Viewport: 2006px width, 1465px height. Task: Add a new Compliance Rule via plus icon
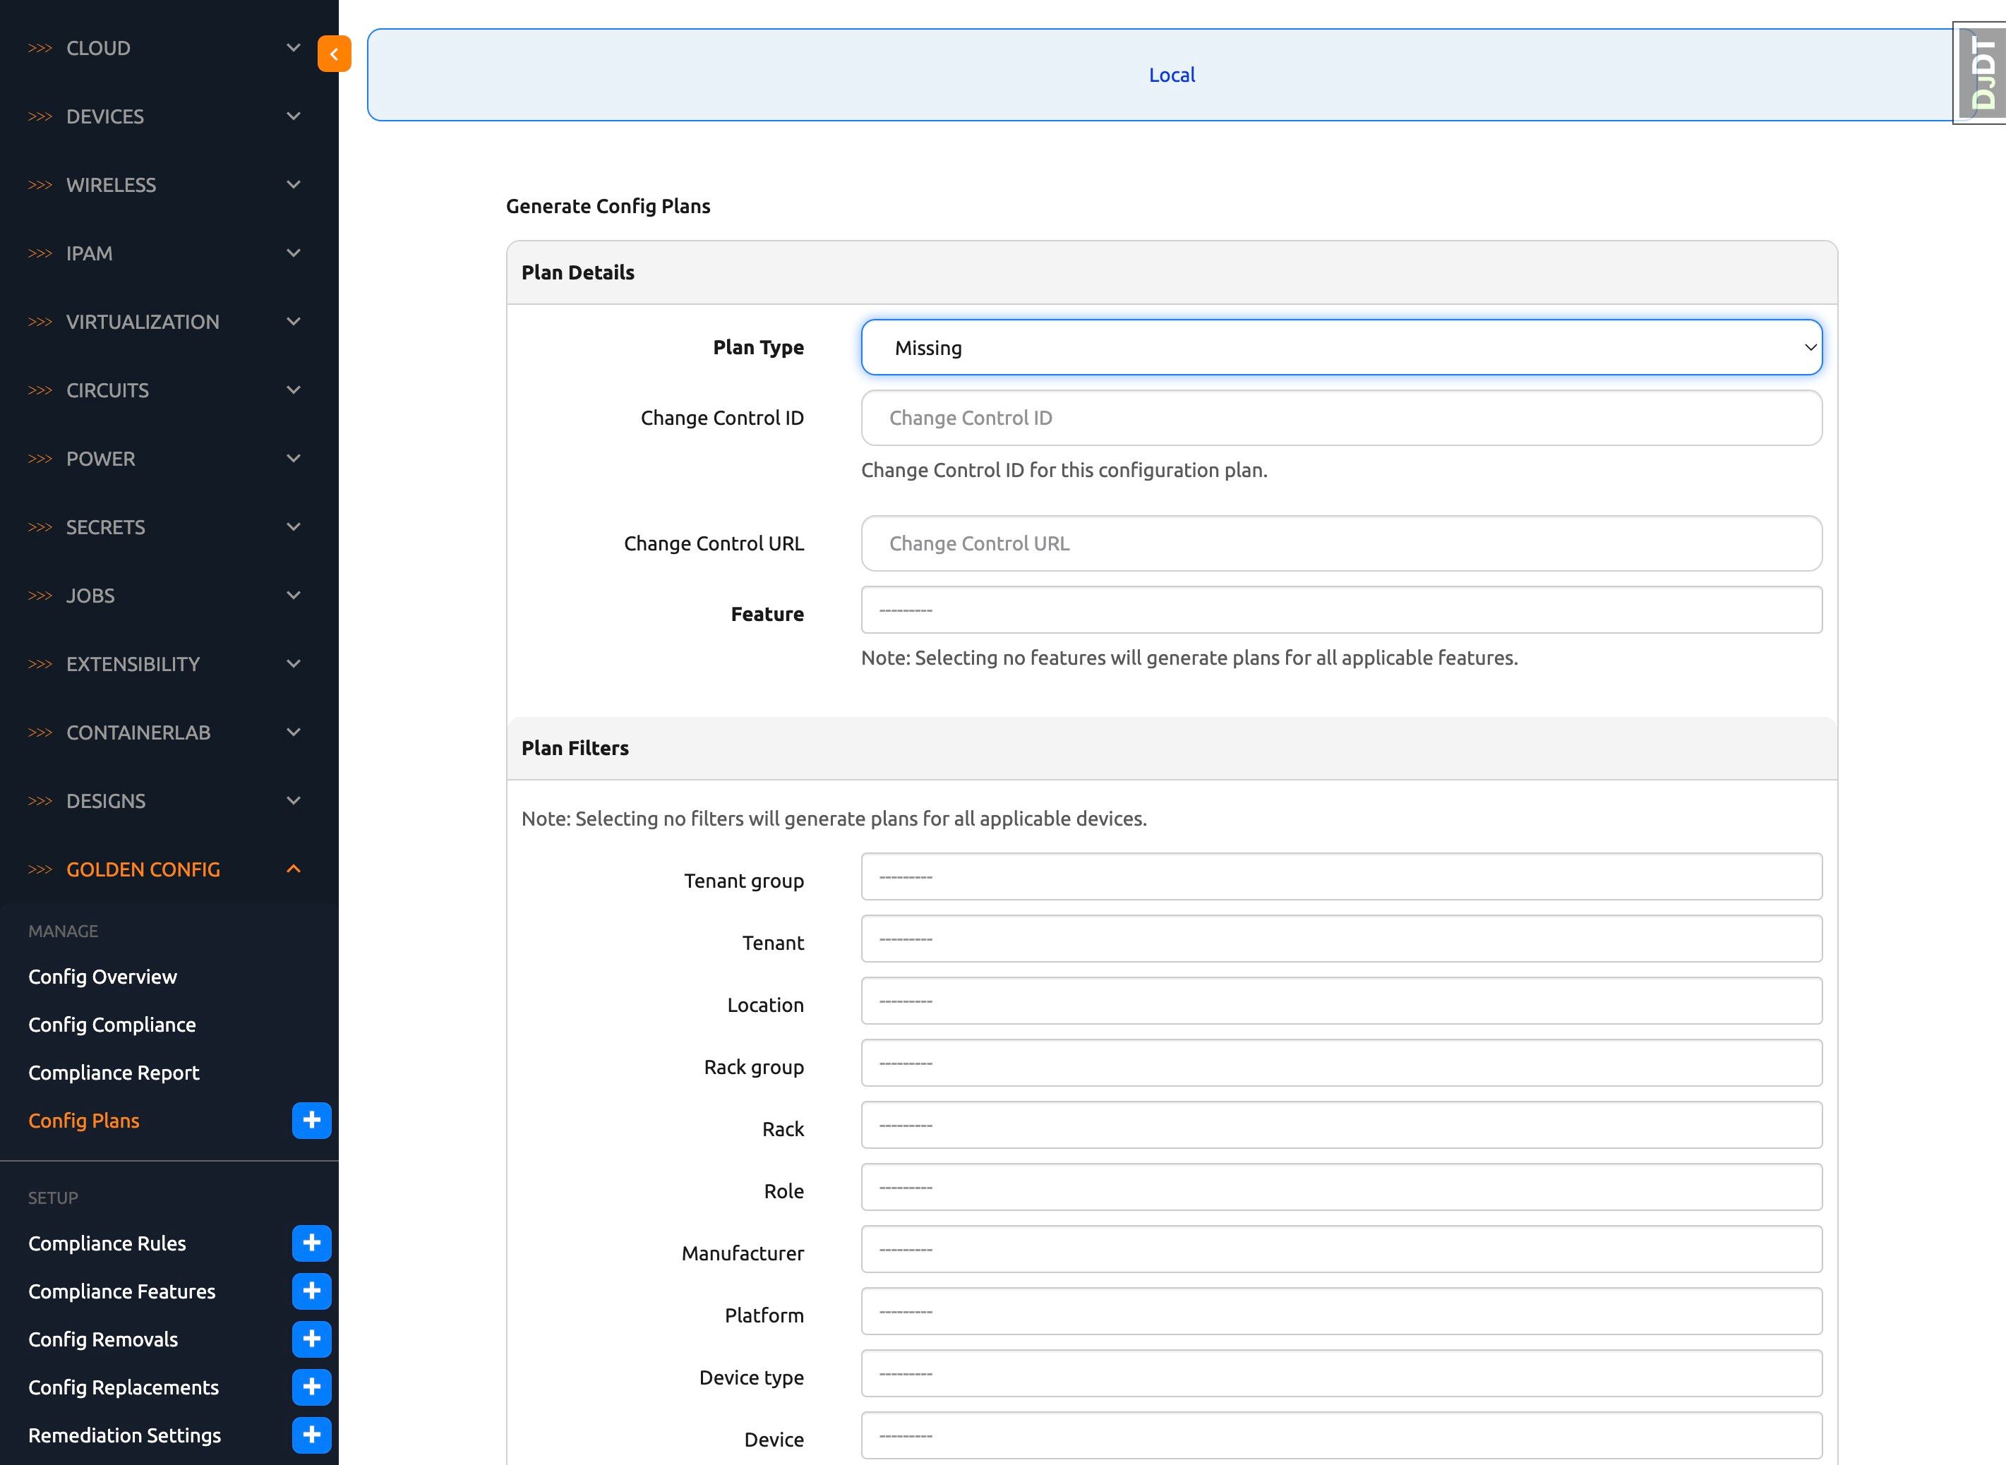pyautogui.click(x=311, y=1243)
